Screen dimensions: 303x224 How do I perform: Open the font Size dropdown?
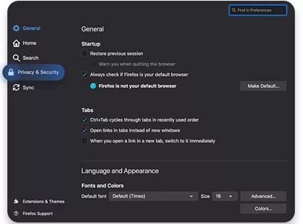click(x=225, y=196)
